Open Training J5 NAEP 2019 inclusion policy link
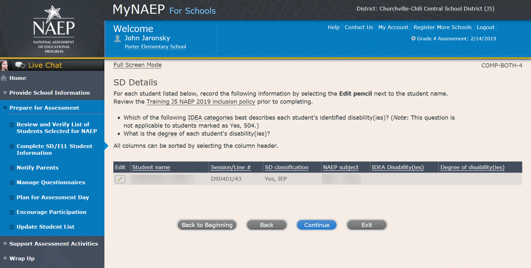Screen dimensions: 531x268 (200, 102)
